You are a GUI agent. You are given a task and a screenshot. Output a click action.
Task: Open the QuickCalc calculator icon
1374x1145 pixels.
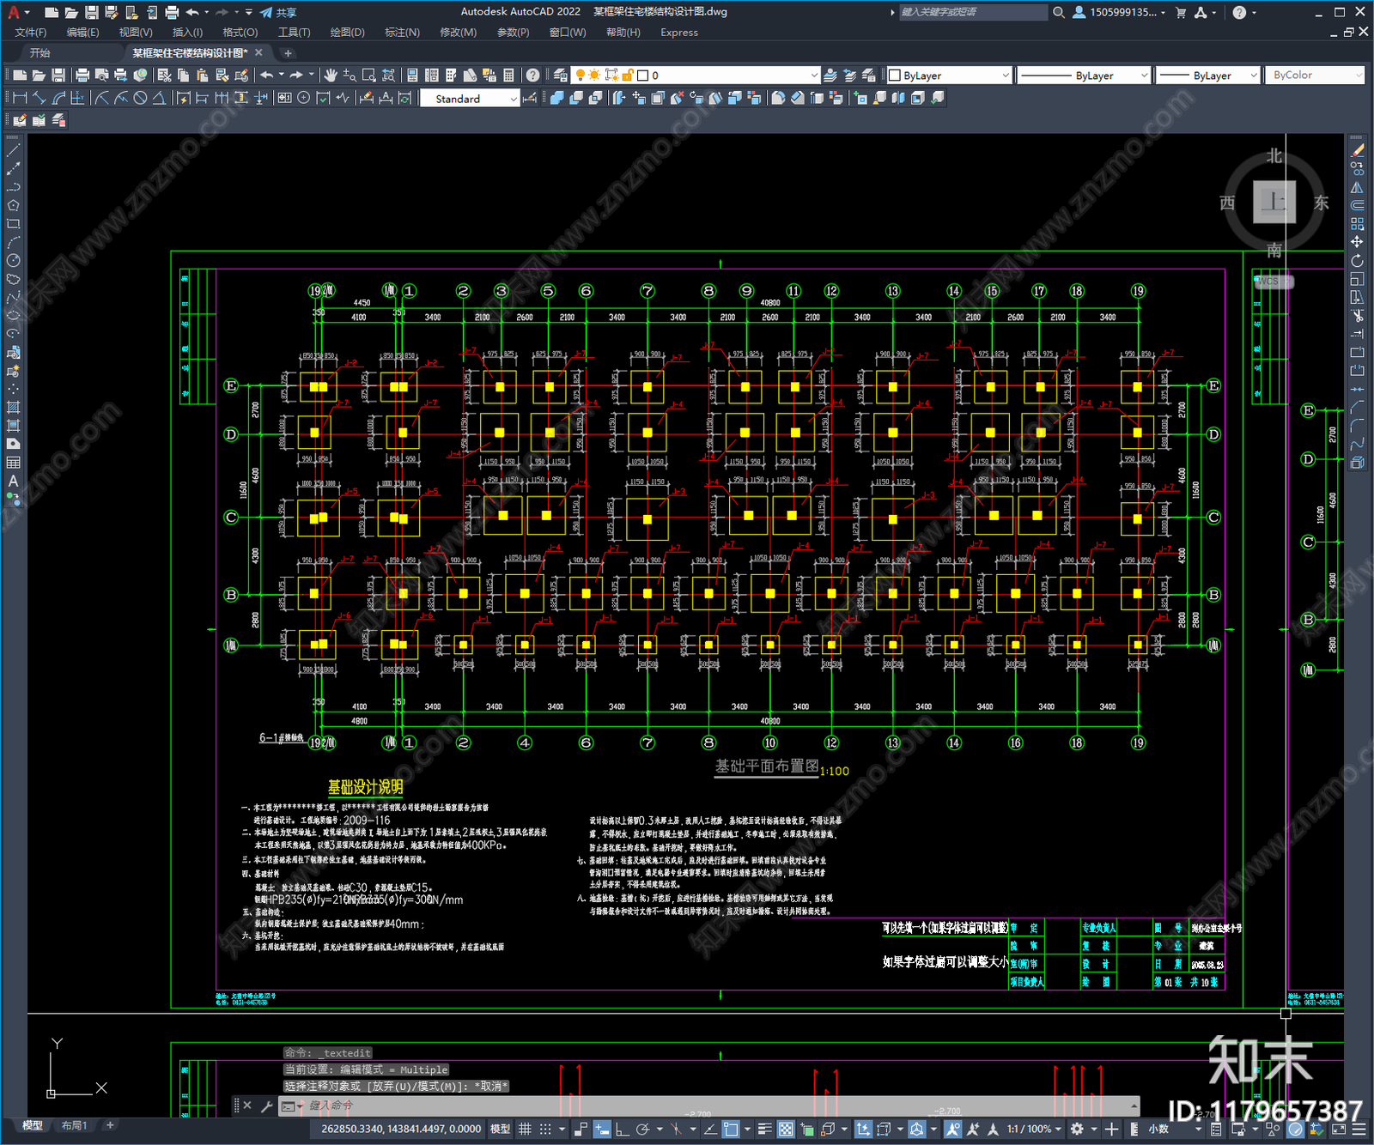tap(508, 76)
